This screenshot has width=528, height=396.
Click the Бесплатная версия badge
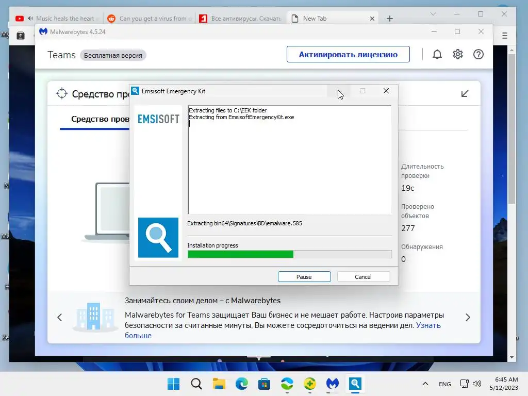(x=113, y=55)
